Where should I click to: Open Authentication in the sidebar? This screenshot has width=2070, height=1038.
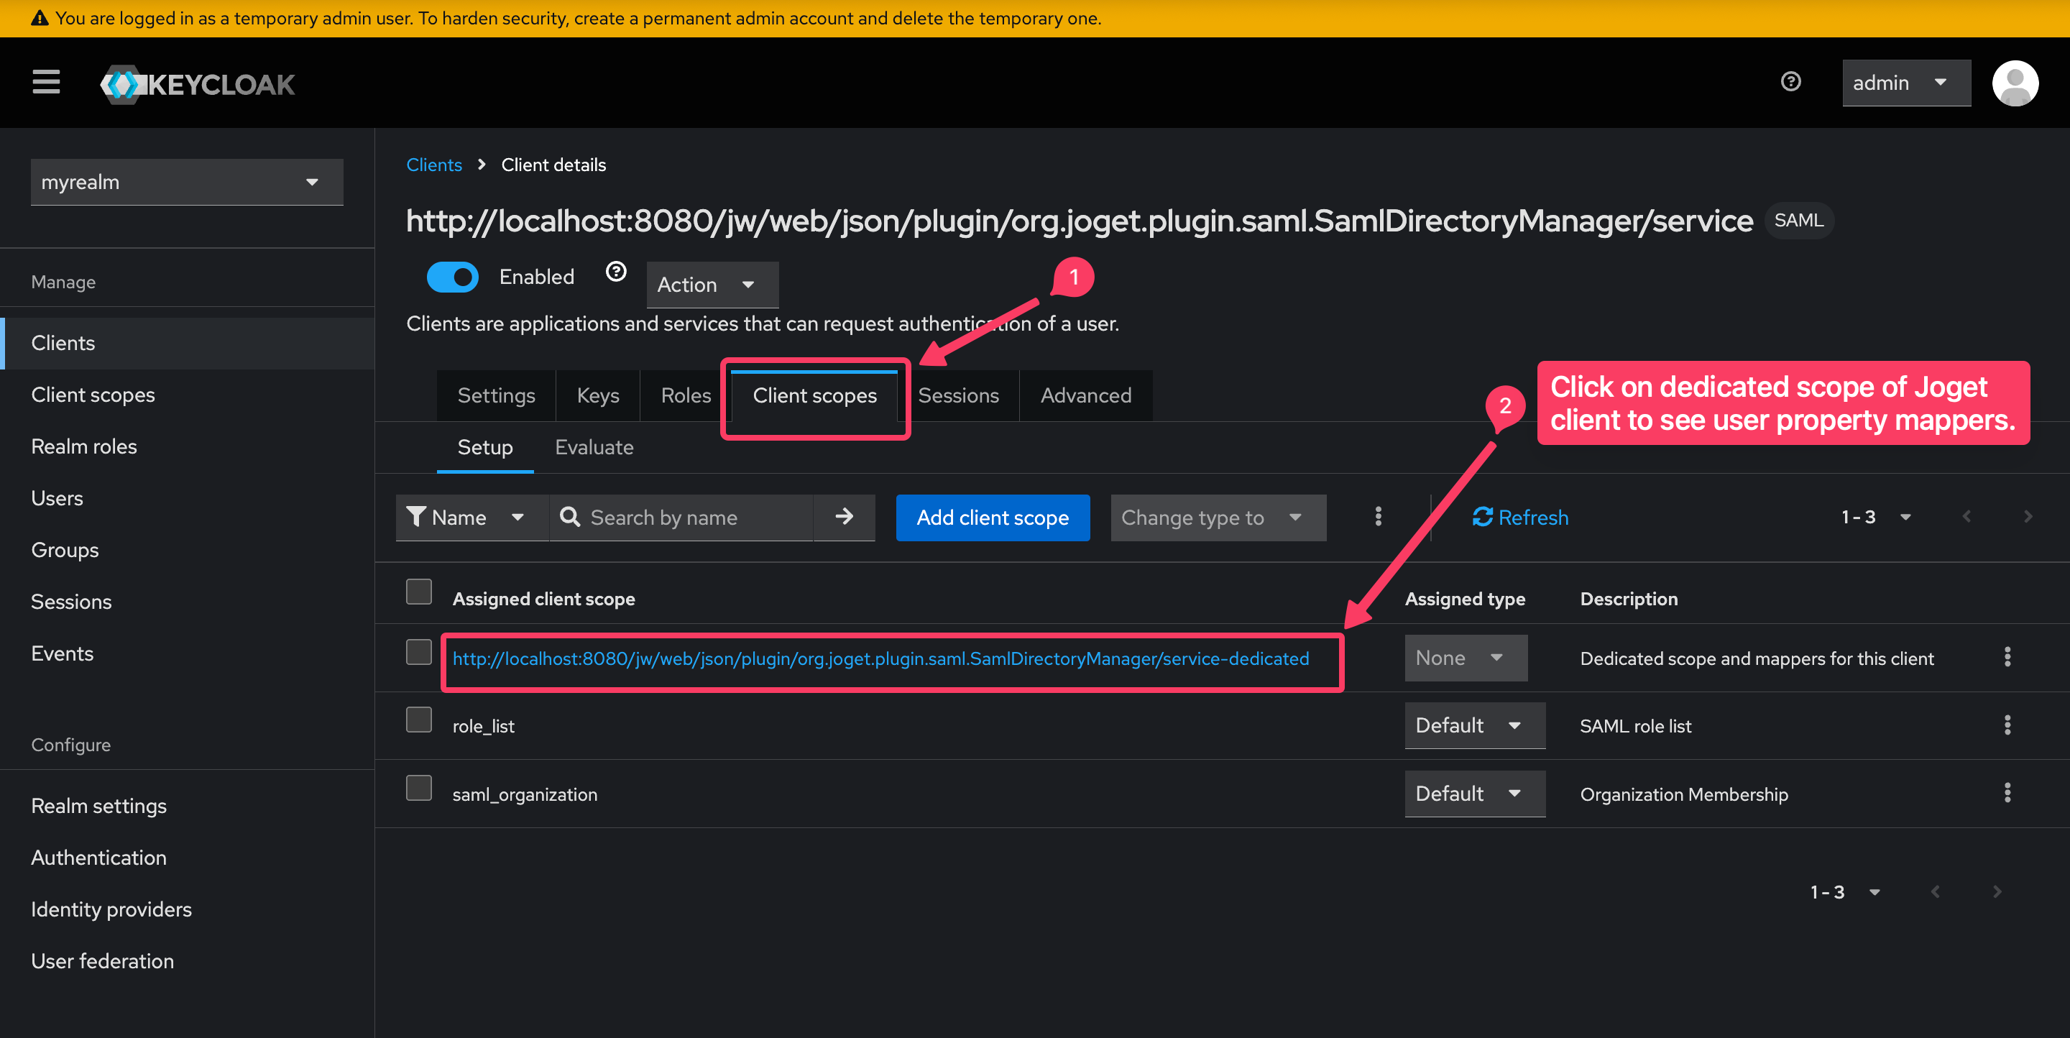(187, 858)
